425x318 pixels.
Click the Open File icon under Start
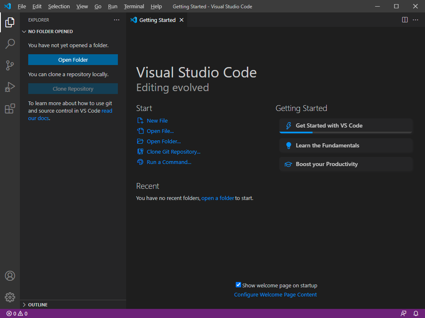point(140,131)
